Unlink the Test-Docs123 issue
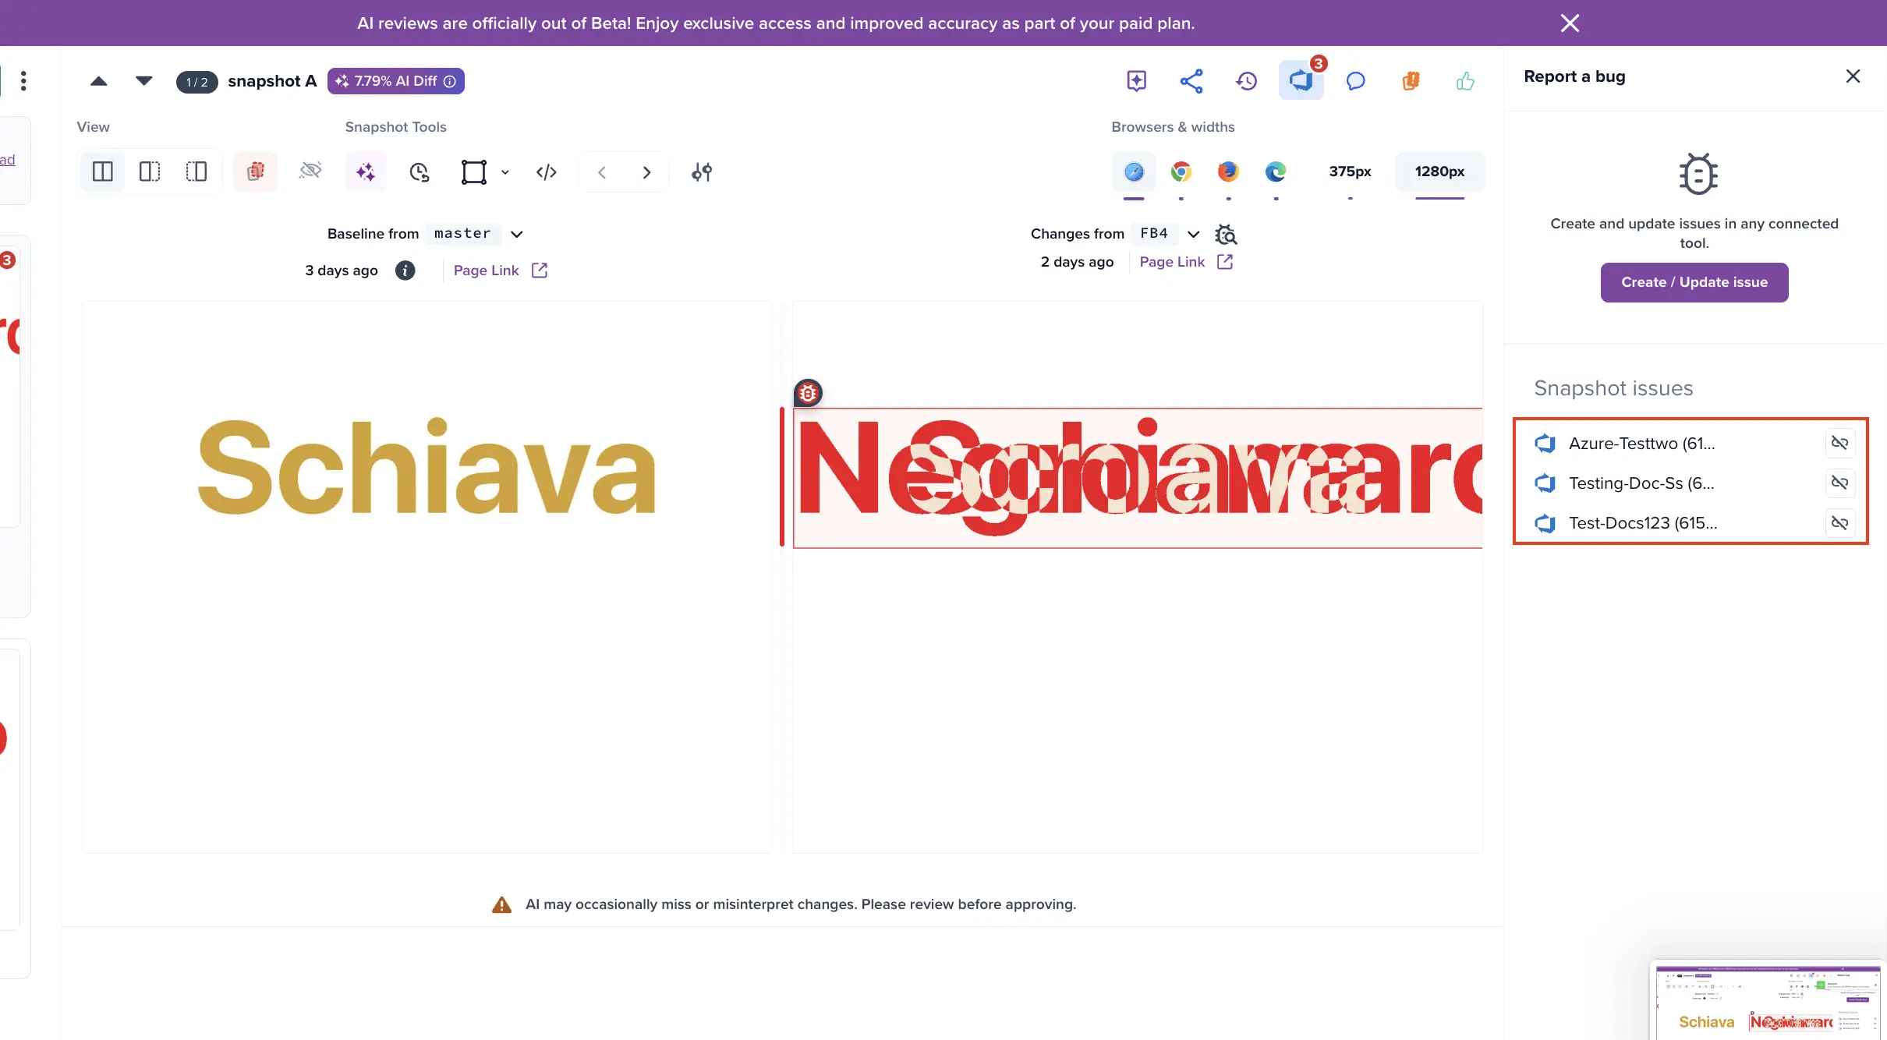 point(1839,522)
